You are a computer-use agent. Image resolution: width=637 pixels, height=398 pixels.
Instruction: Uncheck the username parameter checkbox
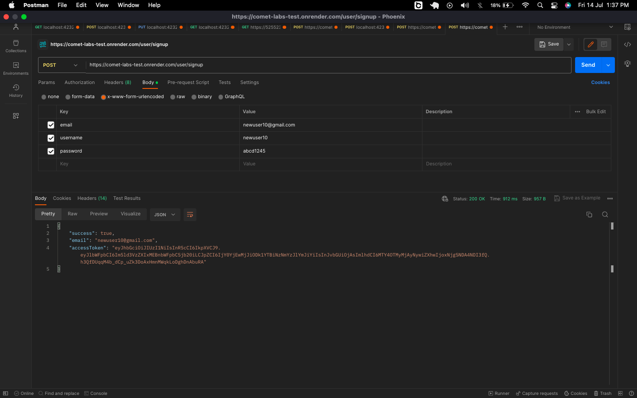pyautogui.click(x=51, y=138)
